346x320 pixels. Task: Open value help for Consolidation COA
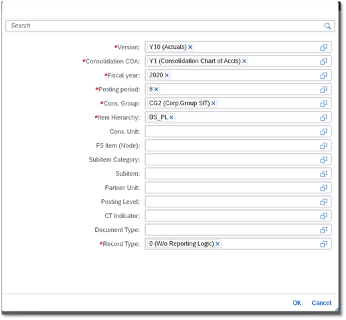point(323,61)
